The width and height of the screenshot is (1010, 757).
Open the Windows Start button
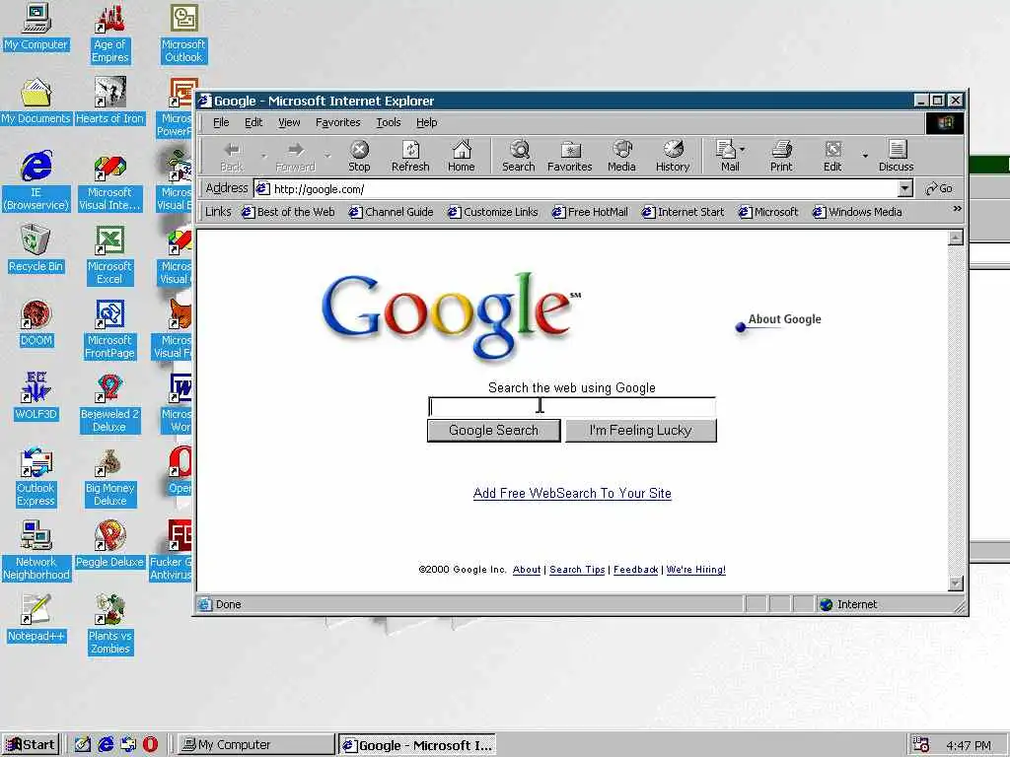pos(31,745)
